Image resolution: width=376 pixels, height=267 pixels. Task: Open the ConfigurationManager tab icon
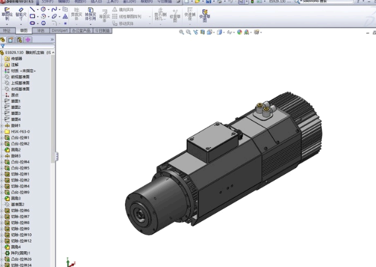19,40
